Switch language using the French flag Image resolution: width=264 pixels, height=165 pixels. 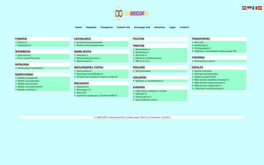point(255,8)
